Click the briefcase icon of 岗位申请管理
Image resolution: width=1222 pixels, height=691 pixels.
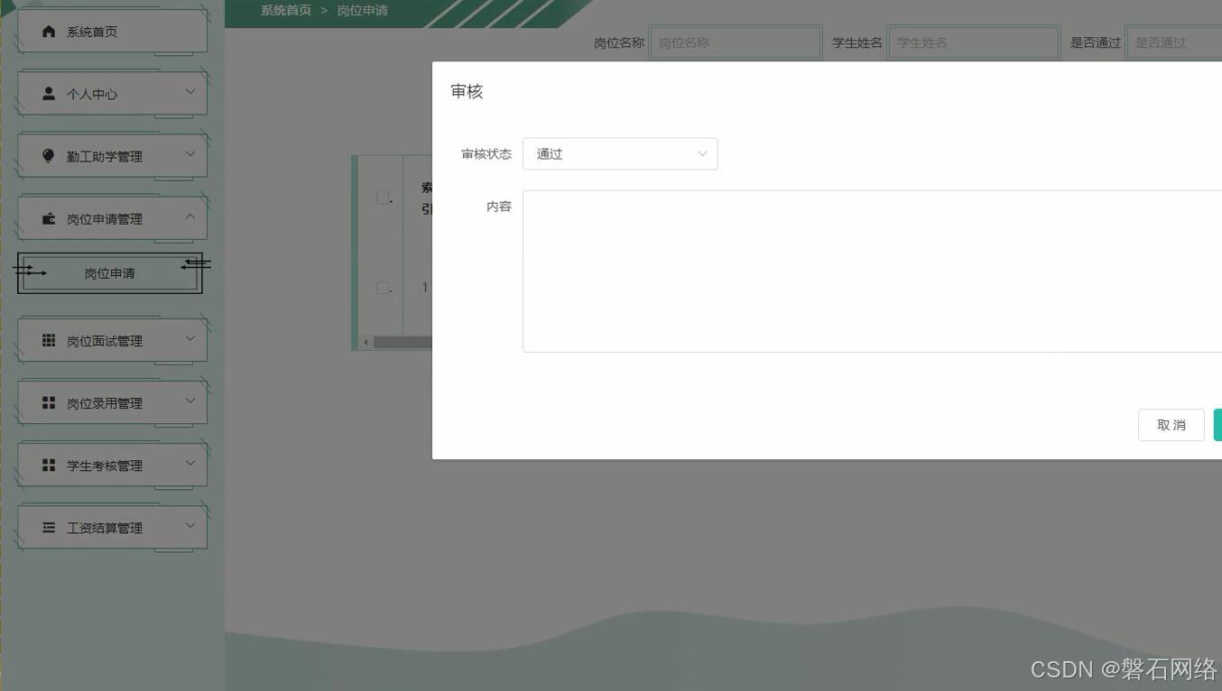click(x=48, y=217)
